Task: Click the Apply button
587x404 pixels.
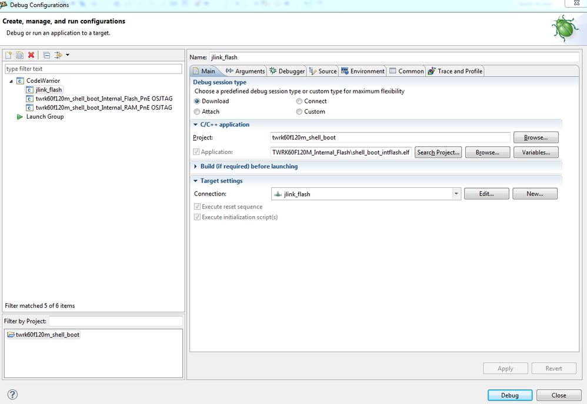Action: coord(505,369)
